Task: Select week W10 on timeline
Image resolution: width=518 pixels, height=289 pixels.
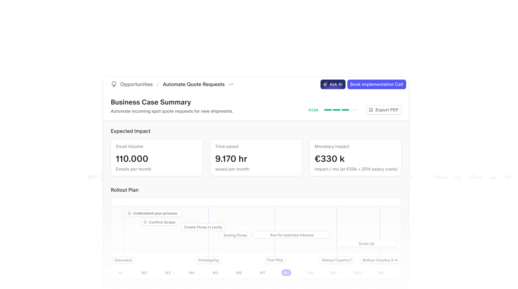Action: (357, 273)
